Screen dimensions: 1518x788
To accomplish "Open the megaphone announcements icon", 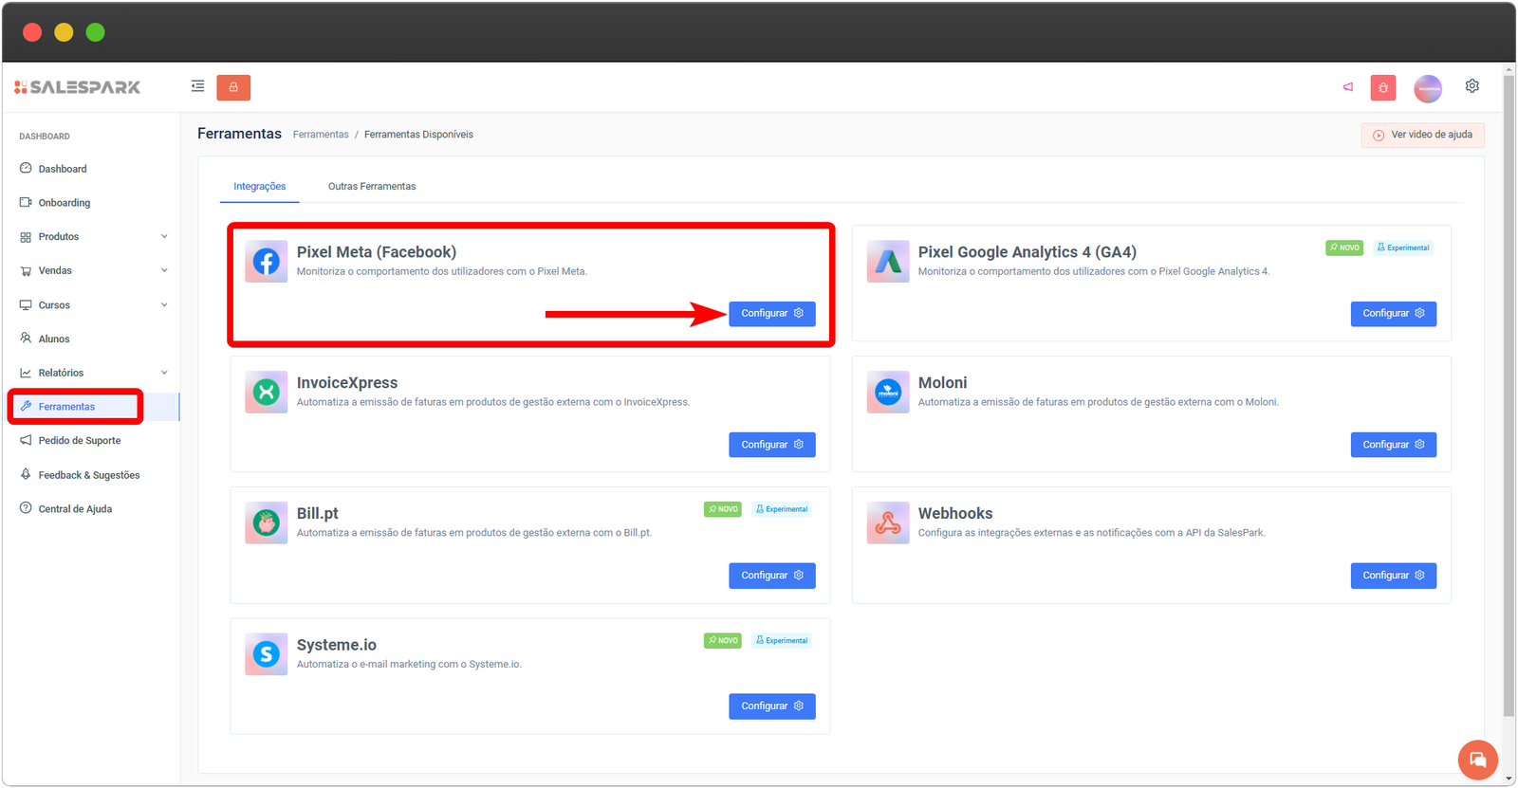I will (1347, 87).
